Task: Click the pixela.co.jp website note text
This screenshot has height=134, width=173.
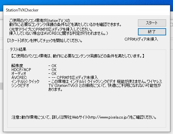Action: coord(84,117)
